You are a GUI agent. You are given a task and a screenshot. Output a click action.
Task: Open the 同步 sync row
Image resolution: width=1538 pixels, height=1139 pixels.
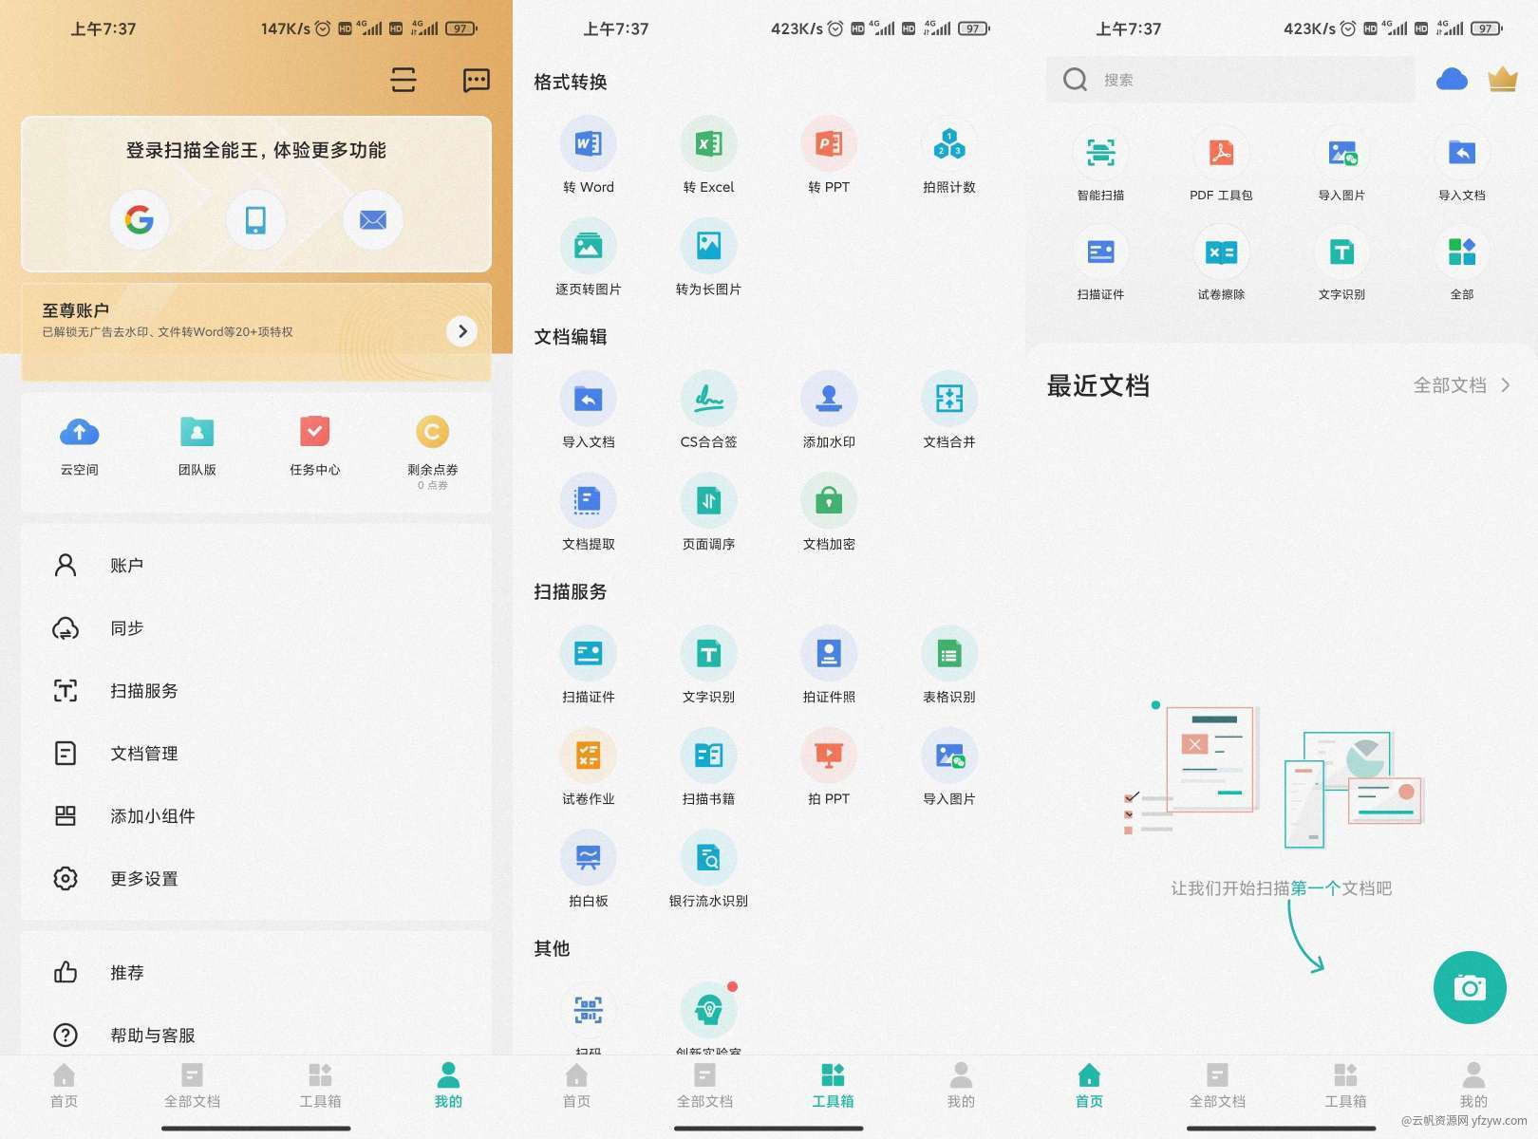tap(256, 628)
